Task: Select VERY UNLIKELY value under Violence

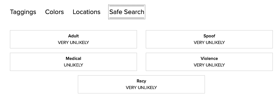Action: tap(209, 65)
